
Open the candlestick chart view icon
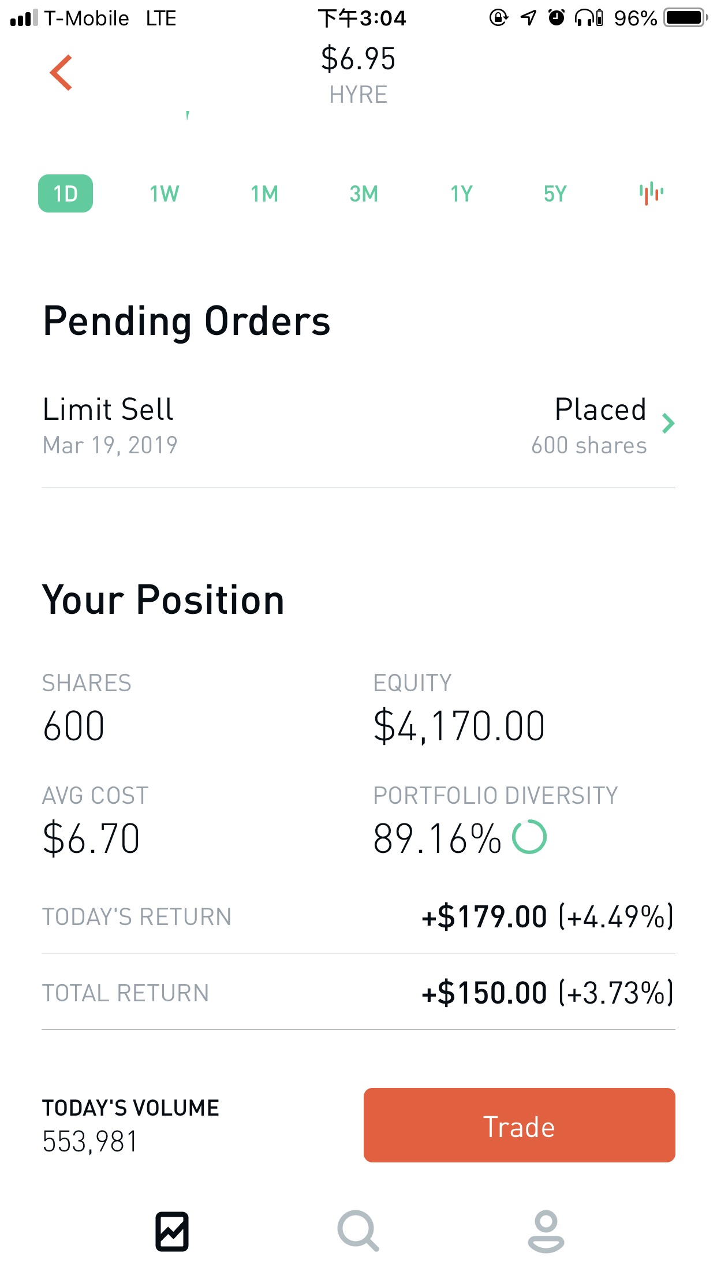(651, 193)
